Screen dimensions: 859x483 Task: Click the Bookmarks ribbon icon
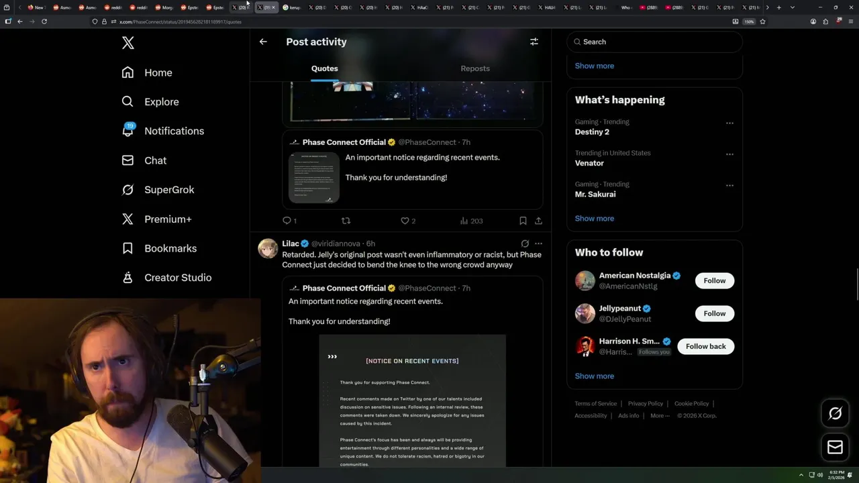[x=128, y=248]
